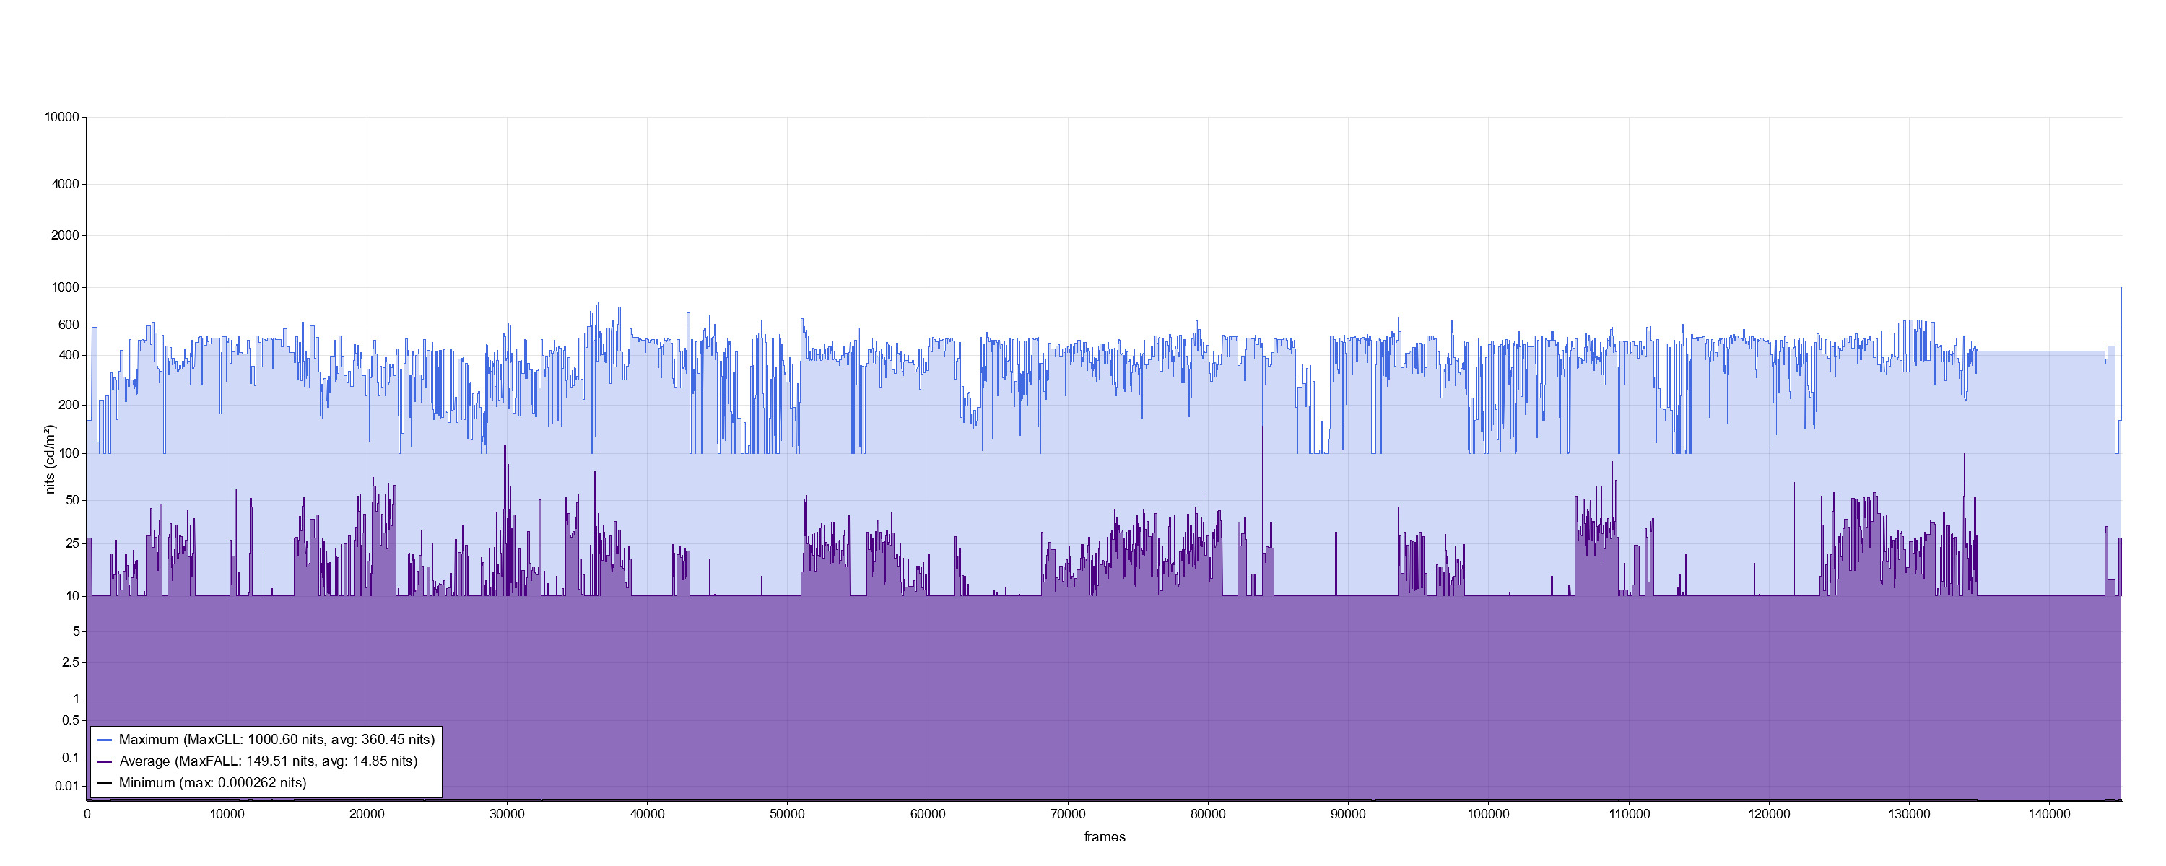Viewport: 2166px width, 866px height.
Task: Click the 30000 x-axis tick label
Action: point(507,815)
